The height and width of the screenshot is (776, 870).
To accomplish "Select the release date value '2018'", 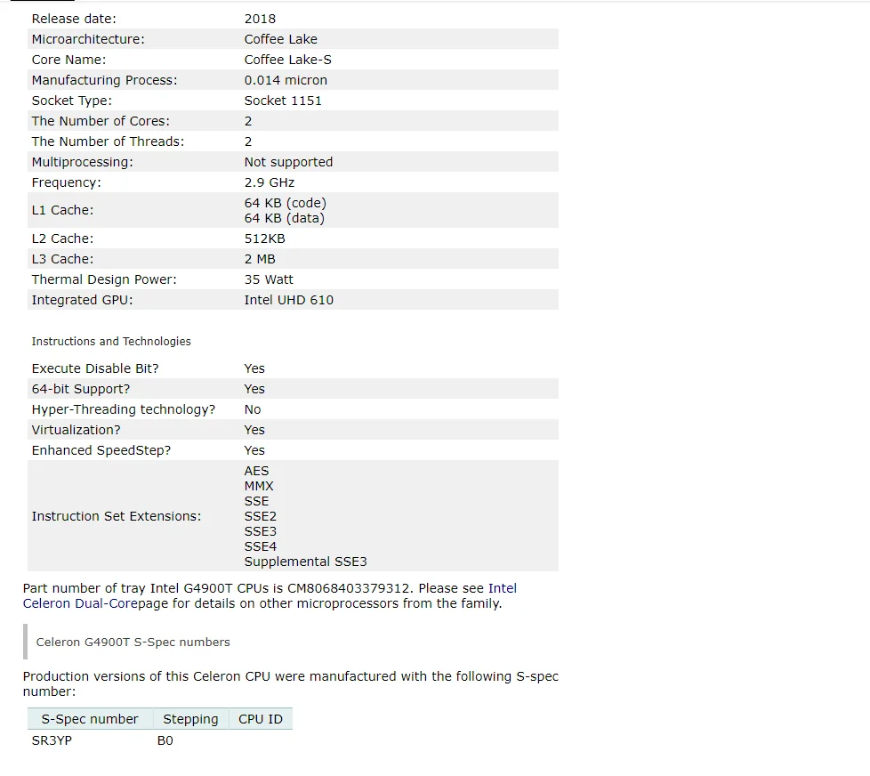I will pos(260,19).
